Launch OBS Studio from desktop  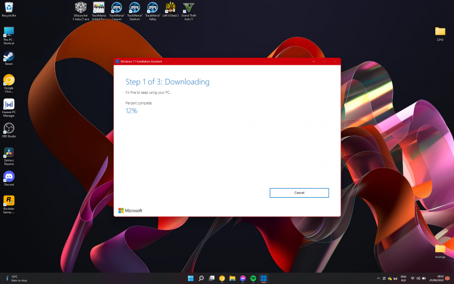click(x=9, y=129)
